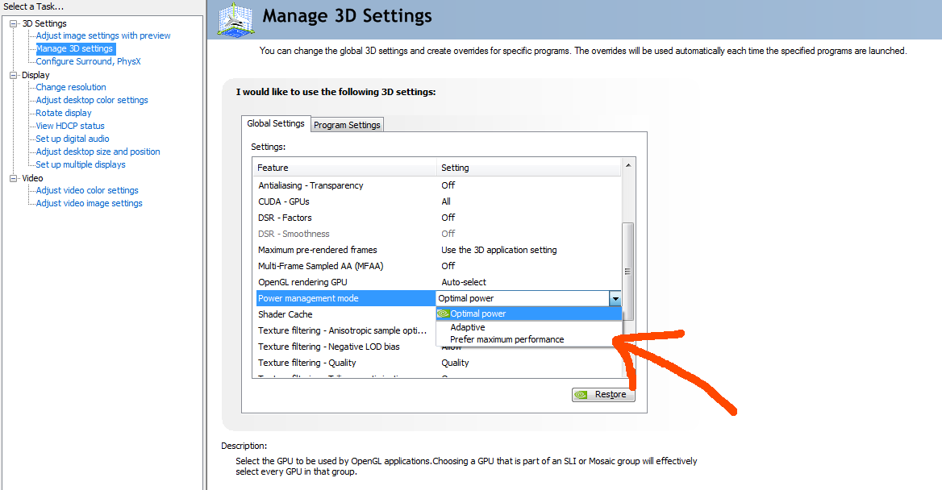Screen dimensions: 942x490
Task: Select the Global Settings tab
Action: (x=276, y=124)
